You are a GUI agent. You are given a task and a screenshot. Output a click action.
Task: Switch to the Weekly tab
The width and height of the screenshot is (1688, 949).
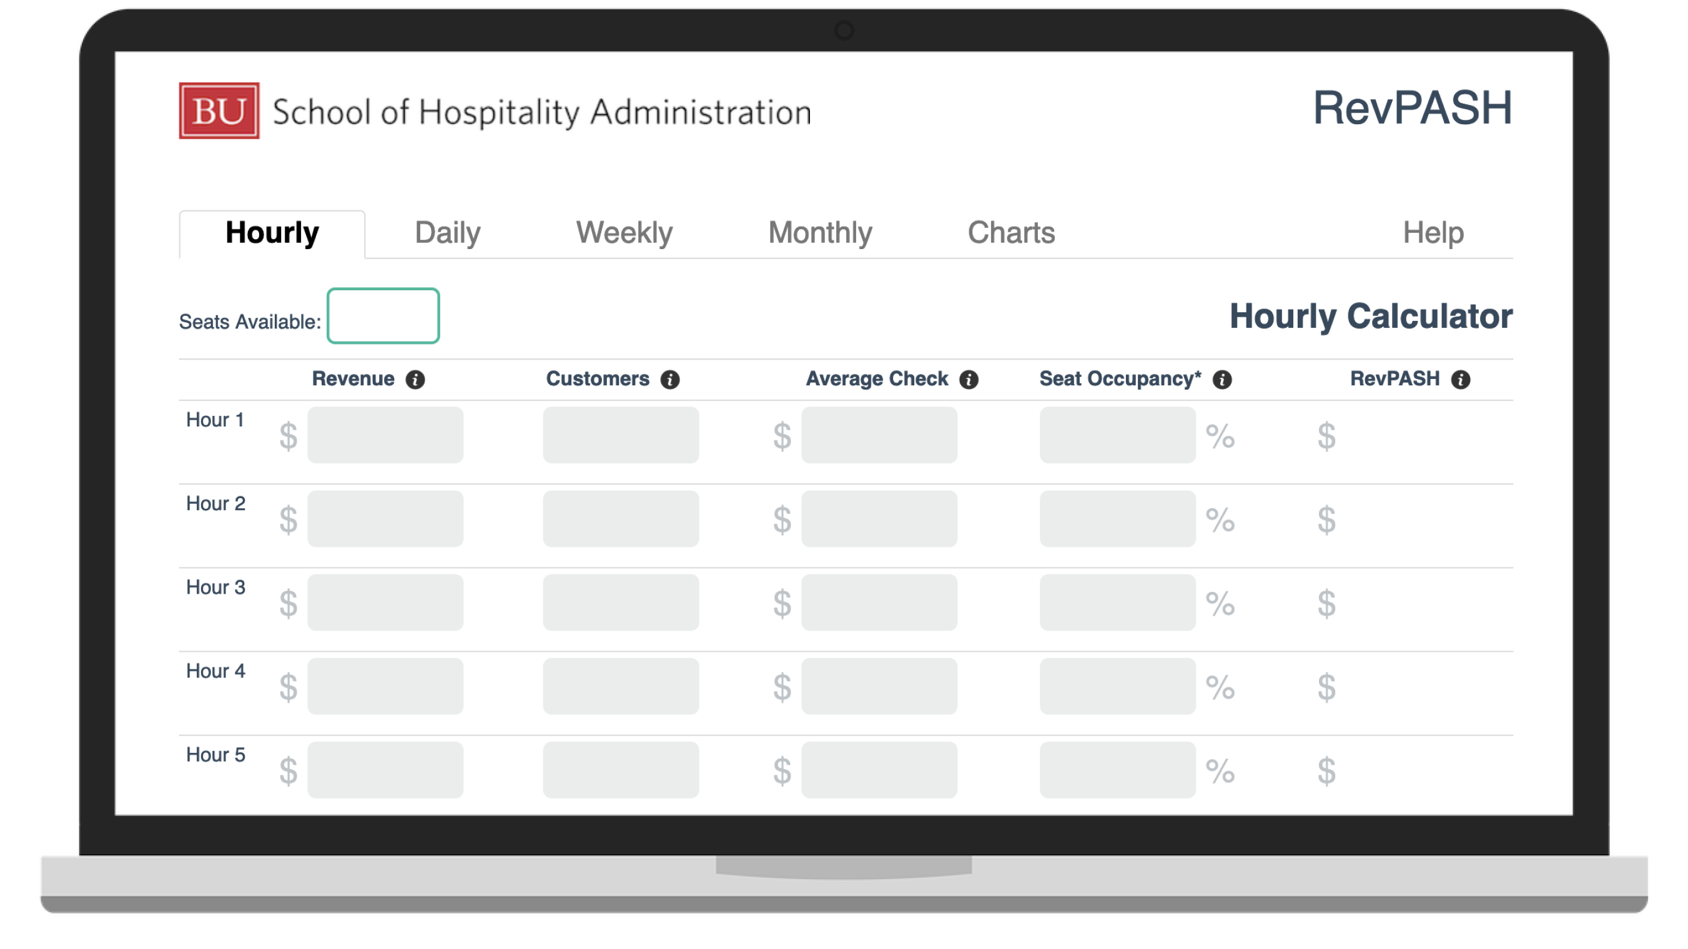point(624,230)
